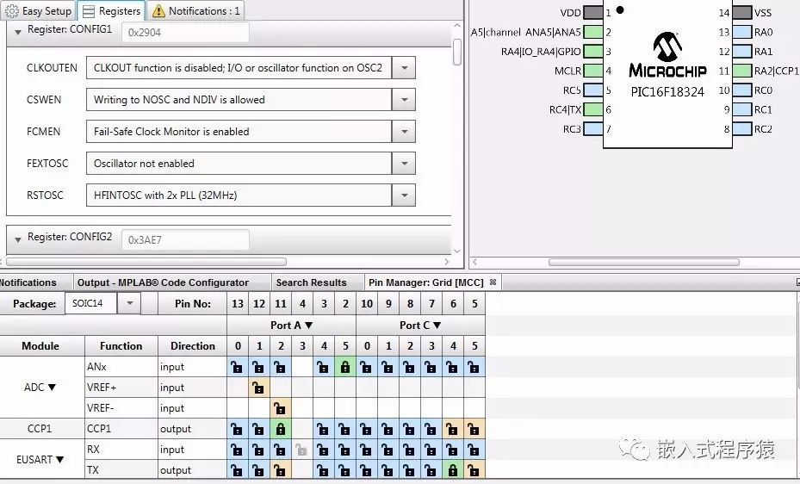This screenshot has width=800, height=484.
Task: Lock TX on Port C pin 5
Action: (474, 469)
